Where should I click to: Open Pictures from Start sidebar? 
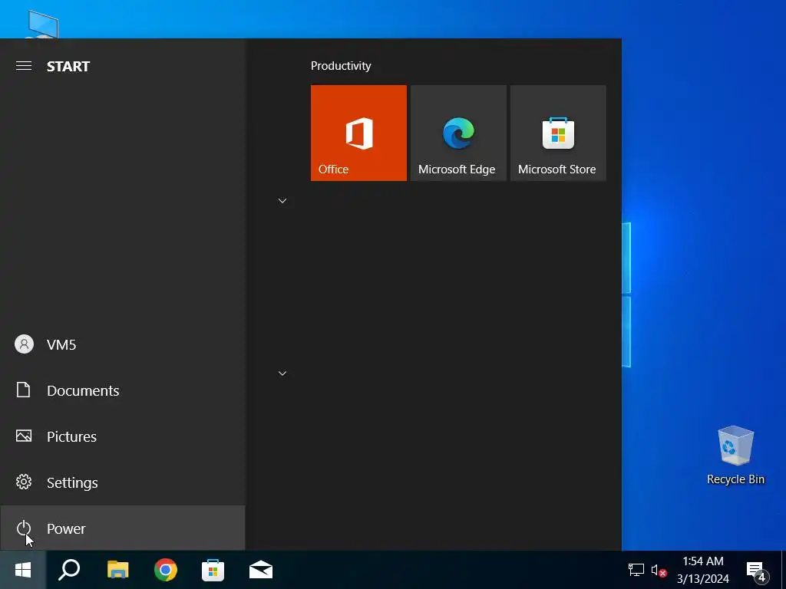[122, 436]
